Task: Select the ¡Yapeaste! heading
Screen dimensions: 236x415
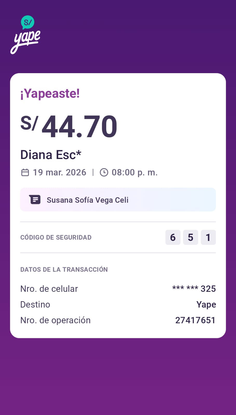Action: [x=50, y=93]
